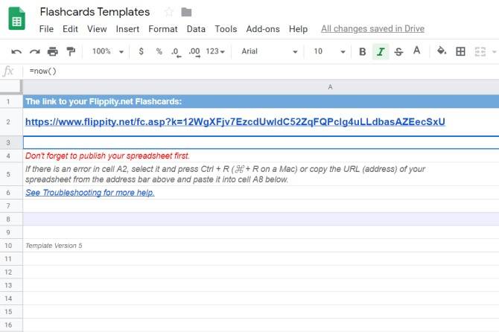Image resolution: width=499 pixels, height=332 pixels.
Task: Format cell as currency with dollar icon
Action: tap(141, 51)
